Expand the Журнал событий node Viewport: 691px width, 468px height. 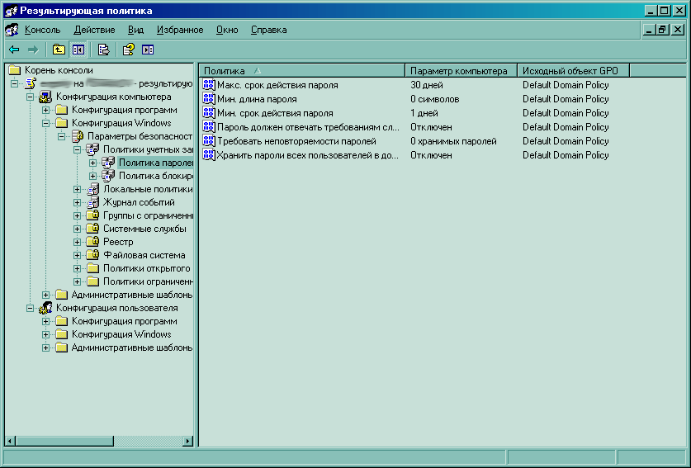click(x=77, y=202)
